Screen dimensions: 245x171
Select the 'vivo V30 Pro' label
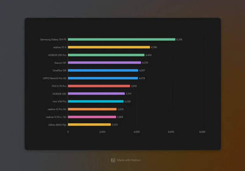[x=59, y=102]
